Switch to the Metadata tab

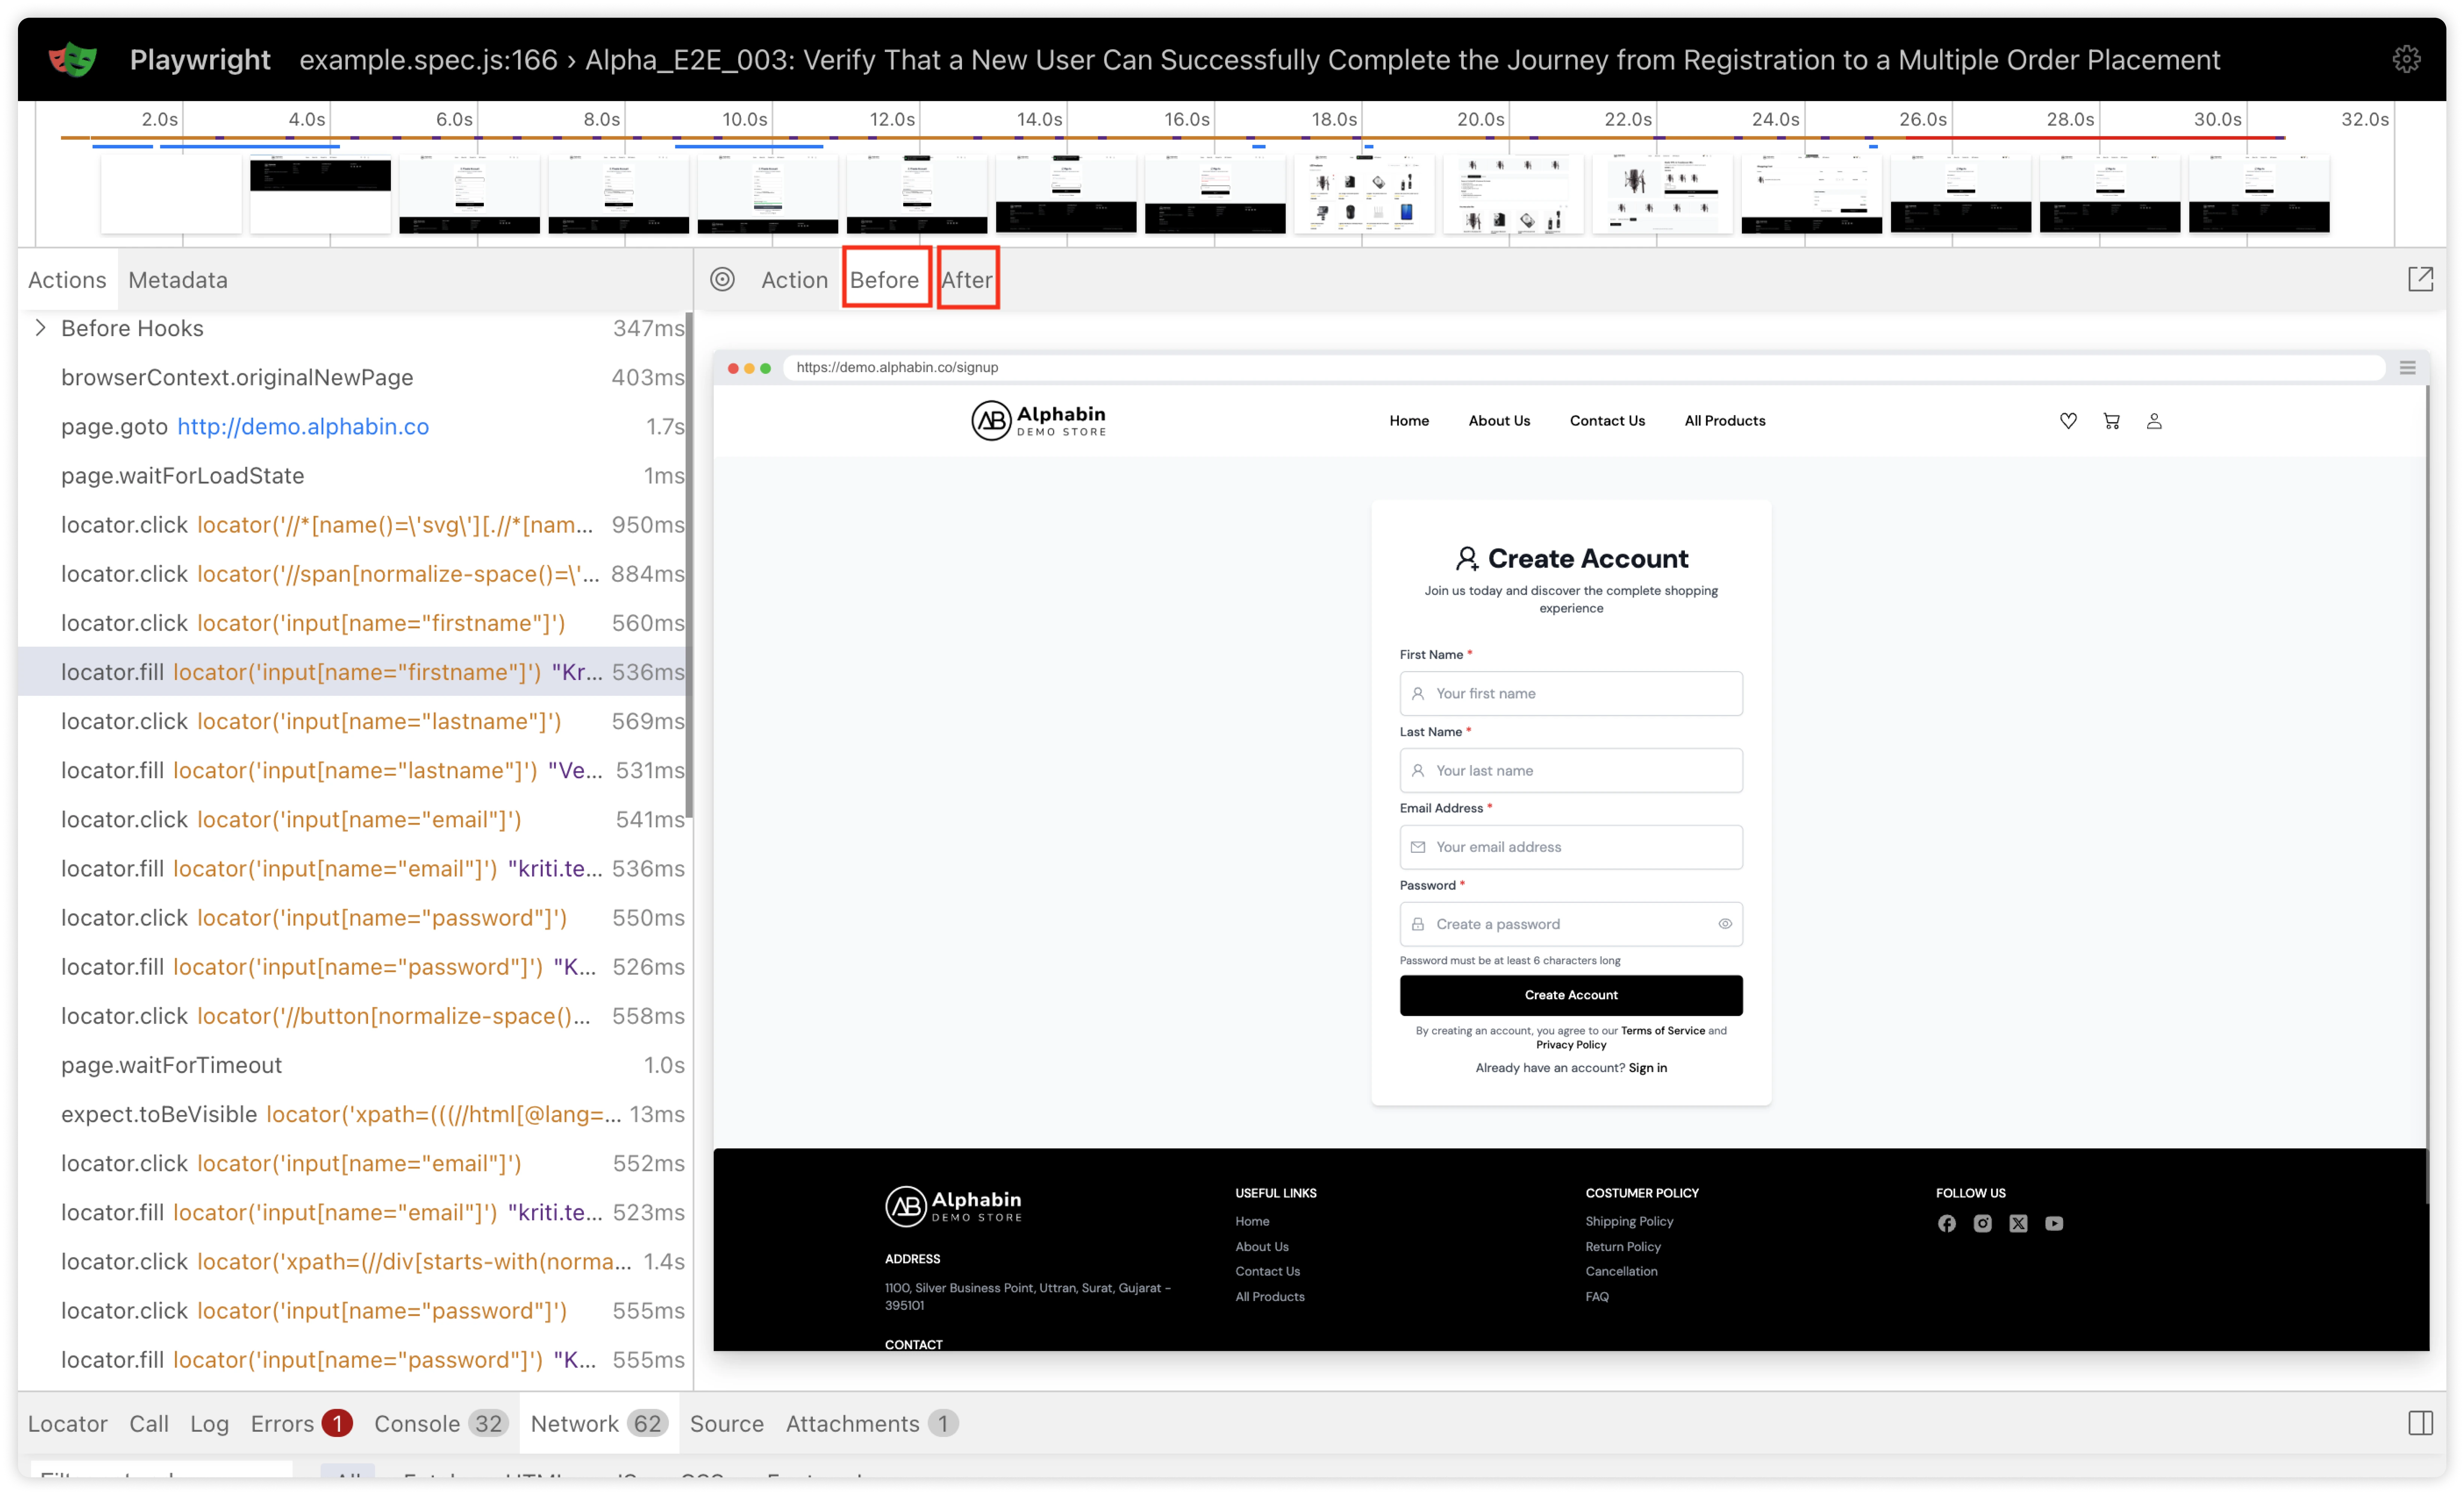pyautogui.click(x=178, y=280)
